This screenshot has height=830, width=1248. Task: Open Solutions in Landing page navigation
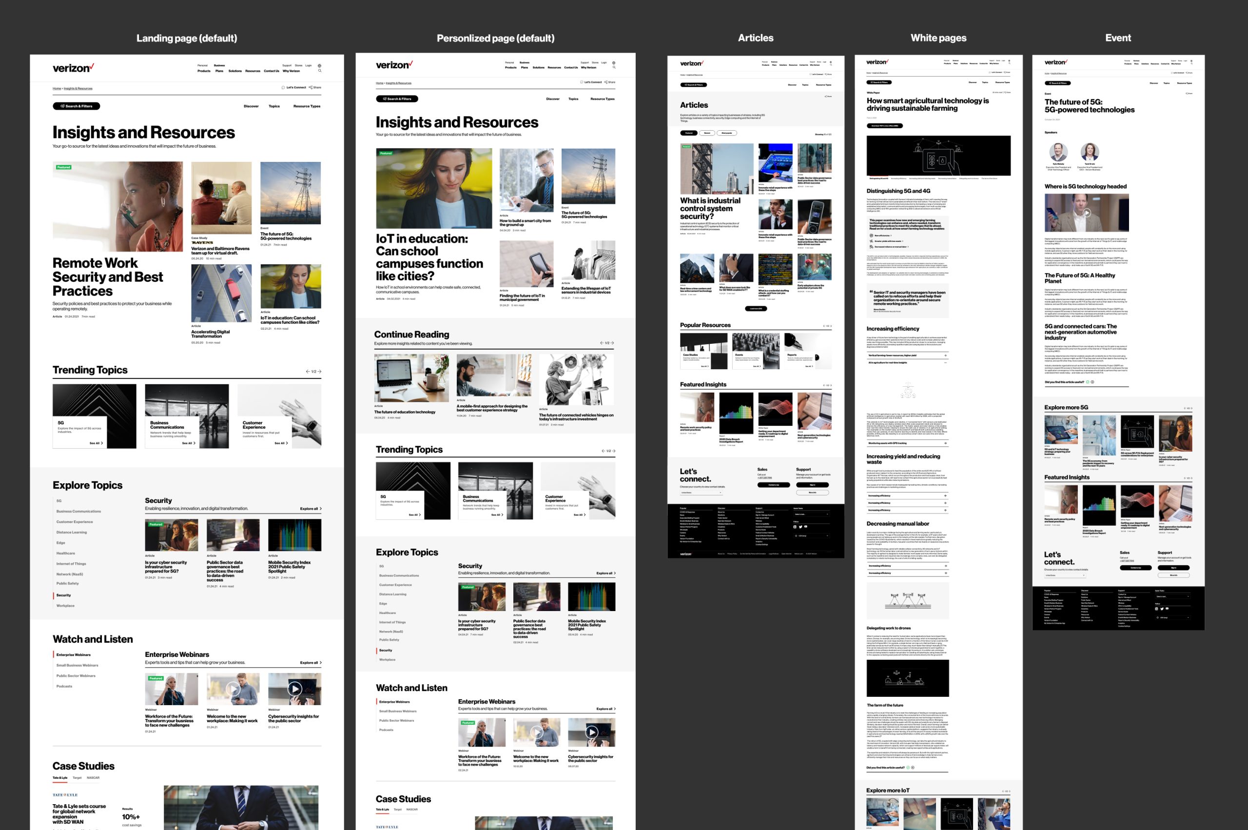coord(235,71)
